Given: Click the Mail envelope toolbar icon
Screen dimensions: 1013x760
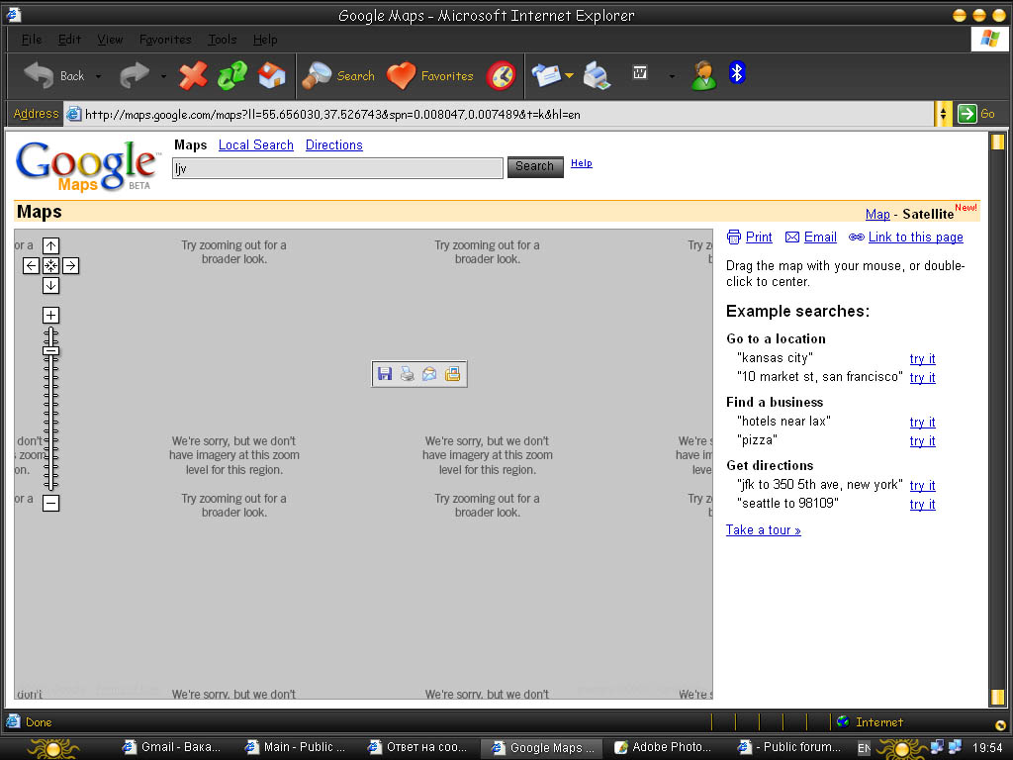Looking at the screenshot, I should pos(546,75).
